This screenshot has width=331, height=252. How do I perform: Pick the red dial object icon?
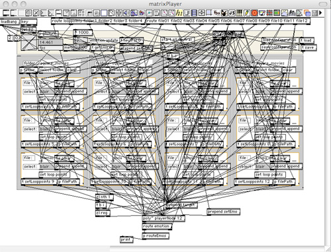254,13
